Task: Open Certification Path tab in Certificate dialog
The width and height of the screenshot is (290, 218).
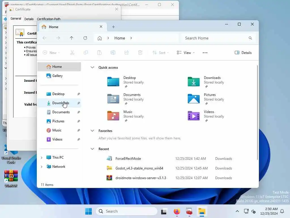Action: pos(49,19)
